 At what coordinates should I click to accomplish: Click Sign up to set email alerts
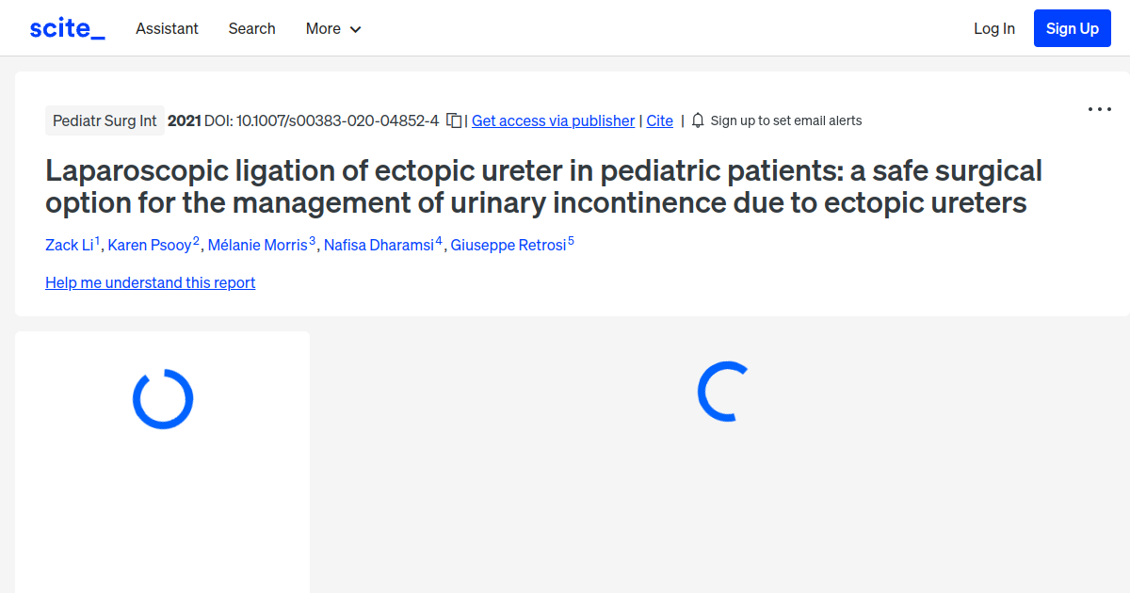click(786, 120)
